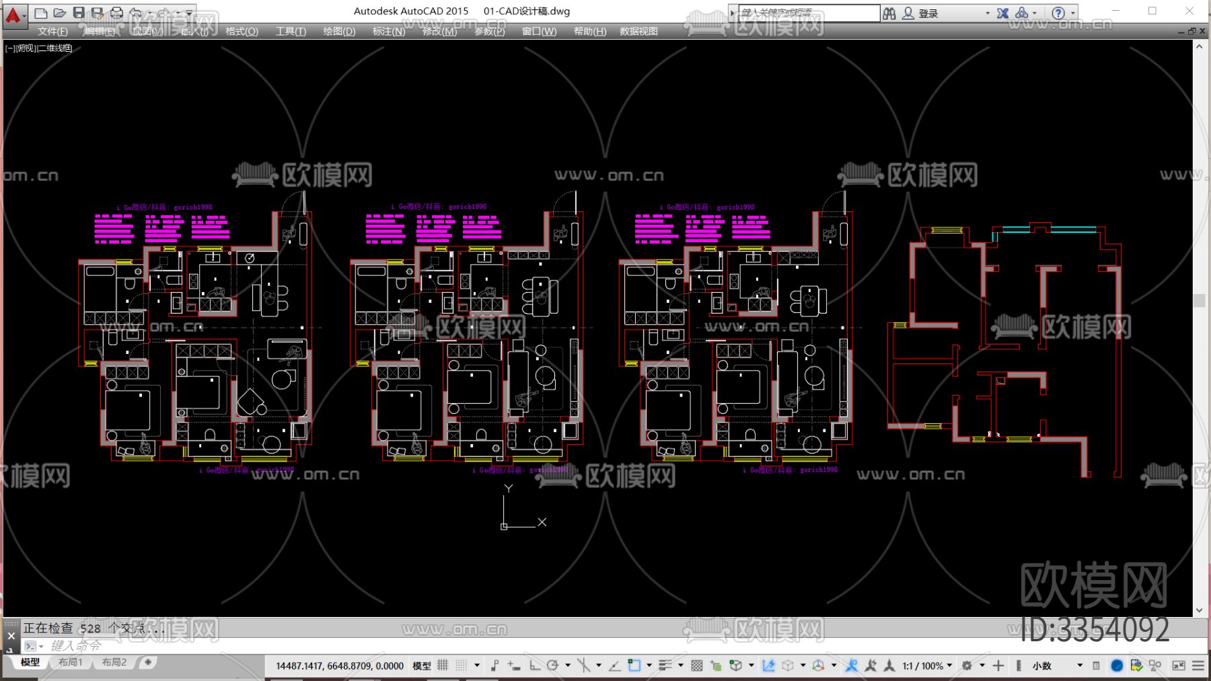Switch to the 布局1 layout tab
Screen dimensions: 1211x681
(70, 662)
